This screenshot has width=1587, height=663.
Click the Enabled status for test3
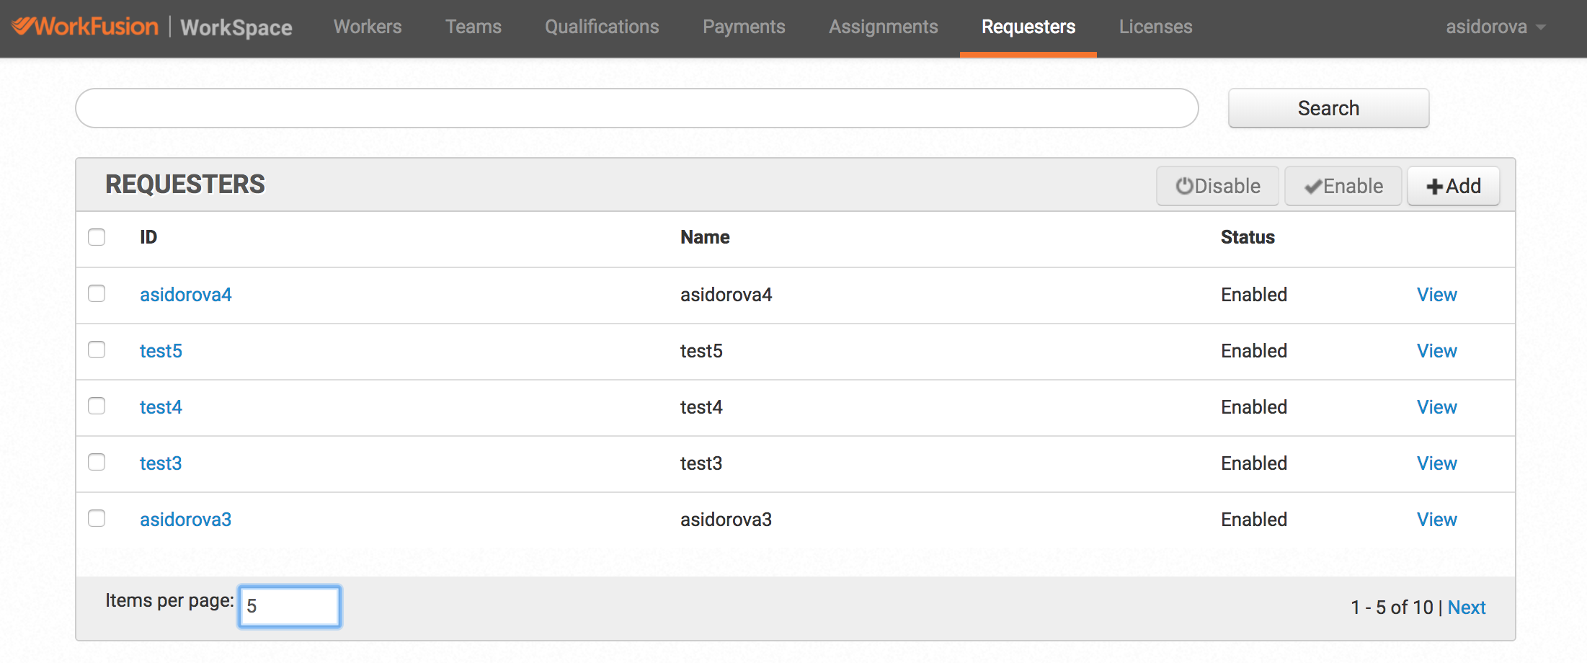(x=1254, y=463)
